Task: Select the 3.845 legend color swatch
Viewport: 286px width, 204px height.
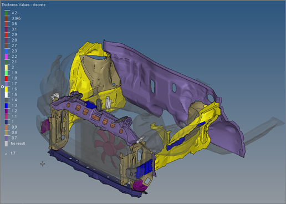Action: coord(6,18)
